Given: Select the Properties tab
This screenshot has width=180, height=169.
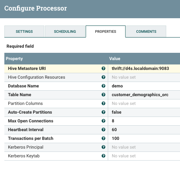Looking at the screenshot, I should pyautogui.click(x=106, y=31).
